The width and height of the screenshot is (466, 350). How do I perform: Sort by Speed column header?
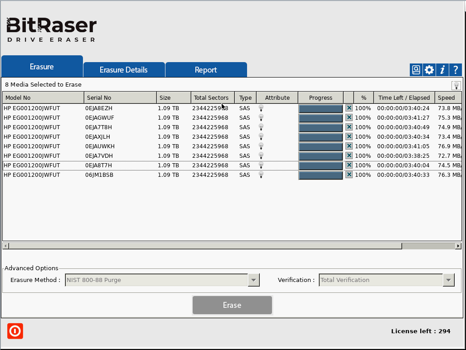point(448,98)
